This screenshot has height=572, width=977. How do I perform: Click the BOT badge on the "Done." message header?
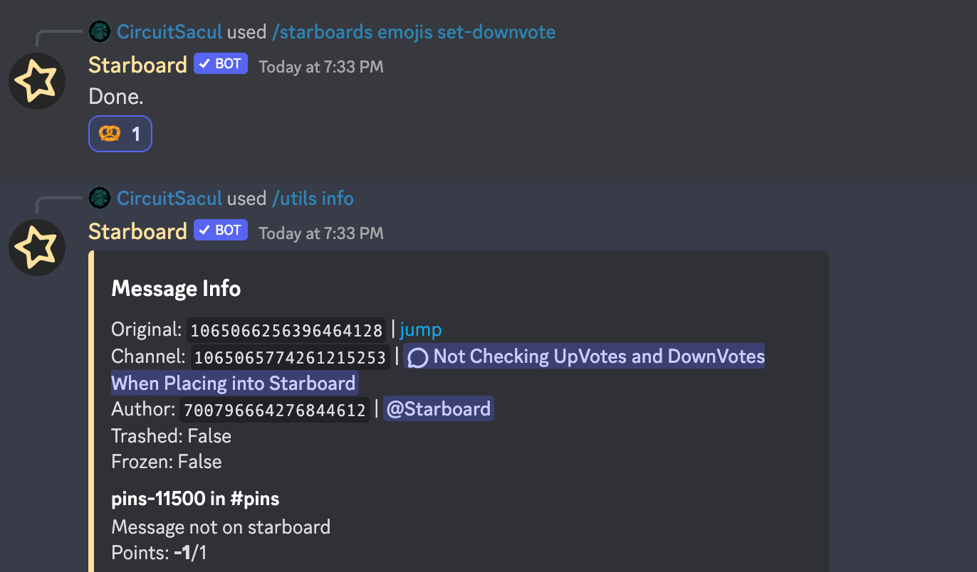coord(221,64)
